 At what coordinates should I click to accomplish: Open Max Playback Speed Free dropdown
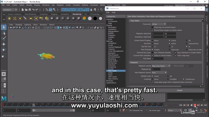pos(159,73)
